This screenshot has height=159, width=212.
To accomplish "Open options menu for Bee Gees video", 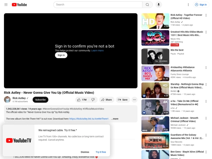I will tap(206, 152).
